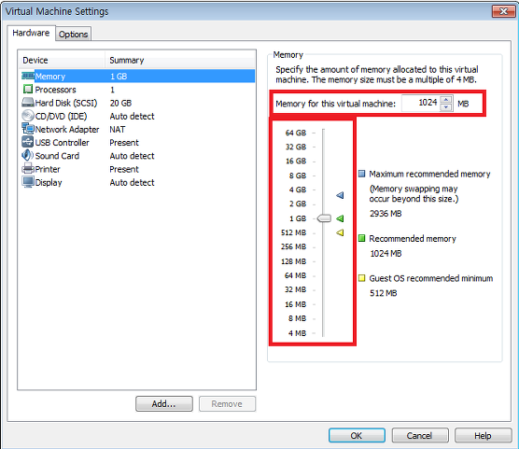
Task: Click the Remove button
Action: 227,403
